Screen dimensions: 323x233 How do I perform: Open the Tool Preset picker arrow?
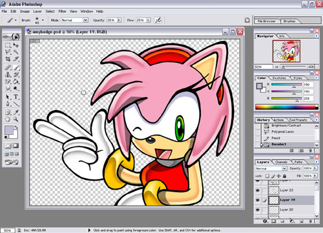16,20
